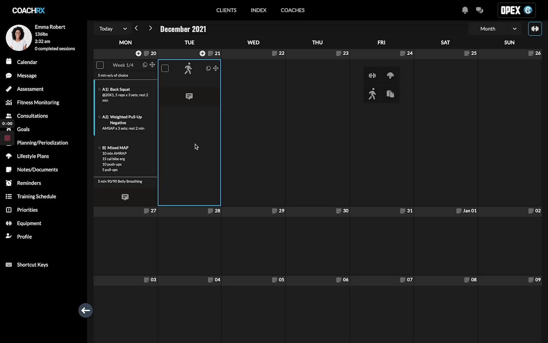Click the plus icon on December 21
This screenshot has height=343, width=548.
click(203, 54)
